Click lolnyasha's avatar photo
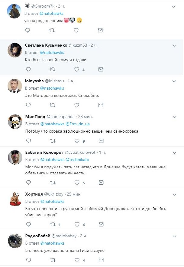The height and width of the screenshot is (267, 184). (14, 86)
